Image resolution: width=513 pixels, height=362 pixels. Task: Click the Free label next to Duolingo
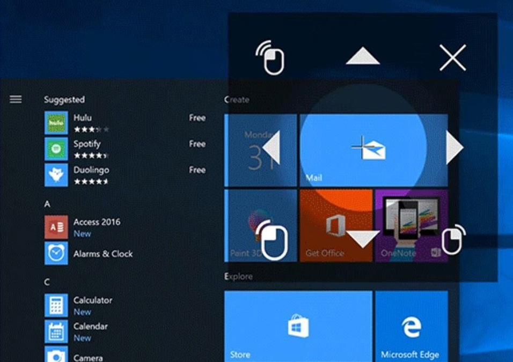[197, 169]
